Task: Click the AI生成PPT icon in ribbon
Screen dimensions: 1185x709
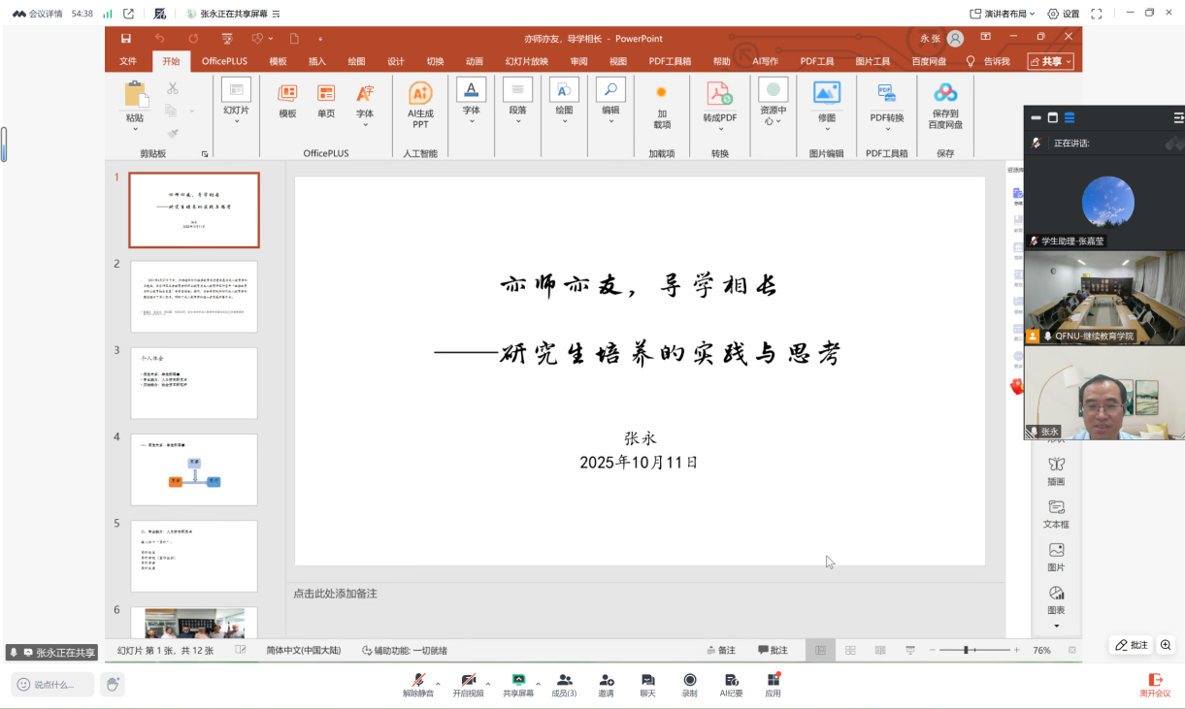Action: [x=420, y=94]
